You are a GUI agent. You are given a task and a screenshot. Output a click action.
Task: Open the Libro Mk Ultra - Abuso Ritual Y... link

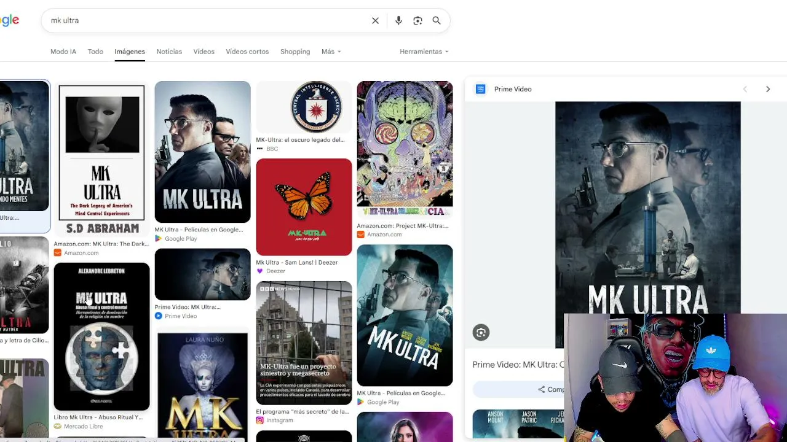point(98,417)
